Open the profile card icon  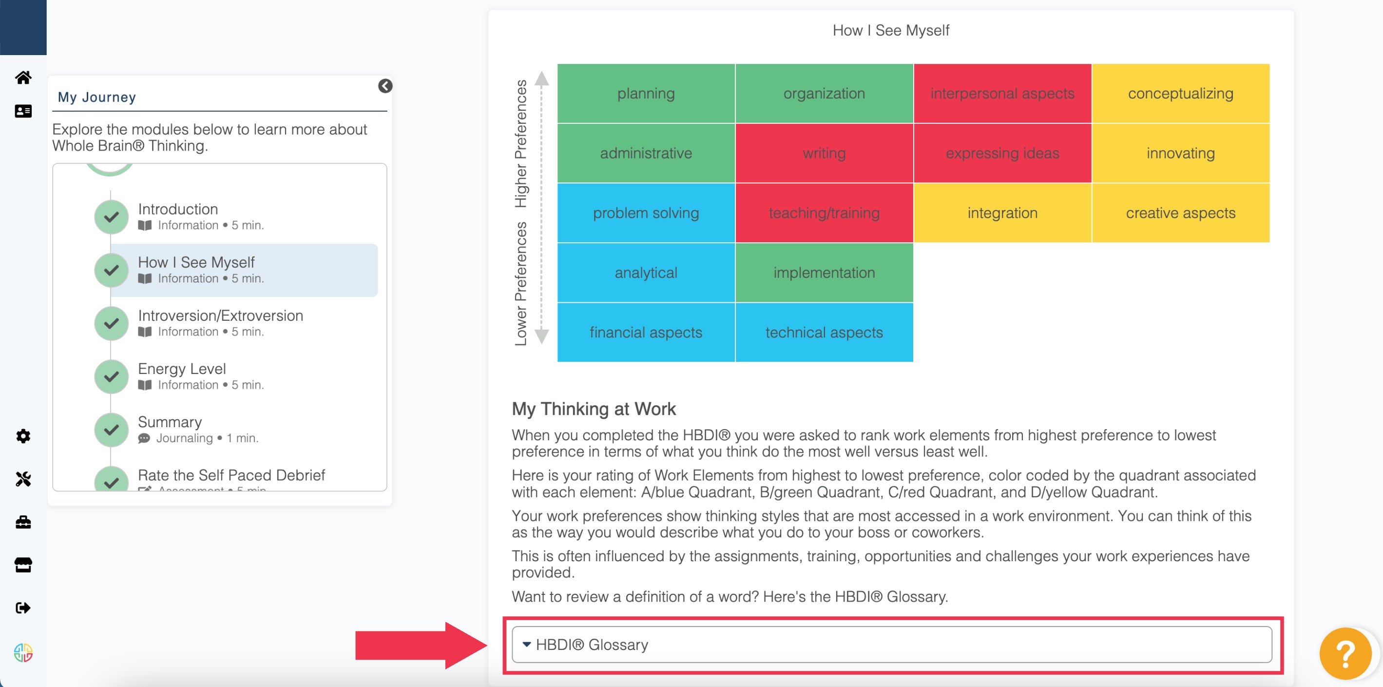tap(22, 111)
